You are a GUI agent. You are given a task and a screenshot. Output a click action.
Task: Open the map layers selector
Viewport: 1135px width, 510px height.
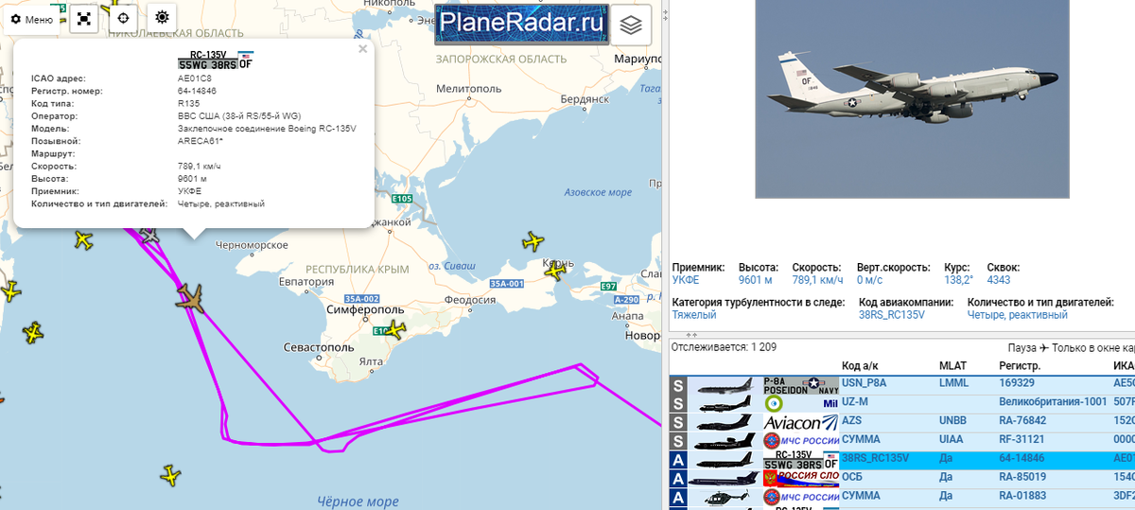point(631,25)
